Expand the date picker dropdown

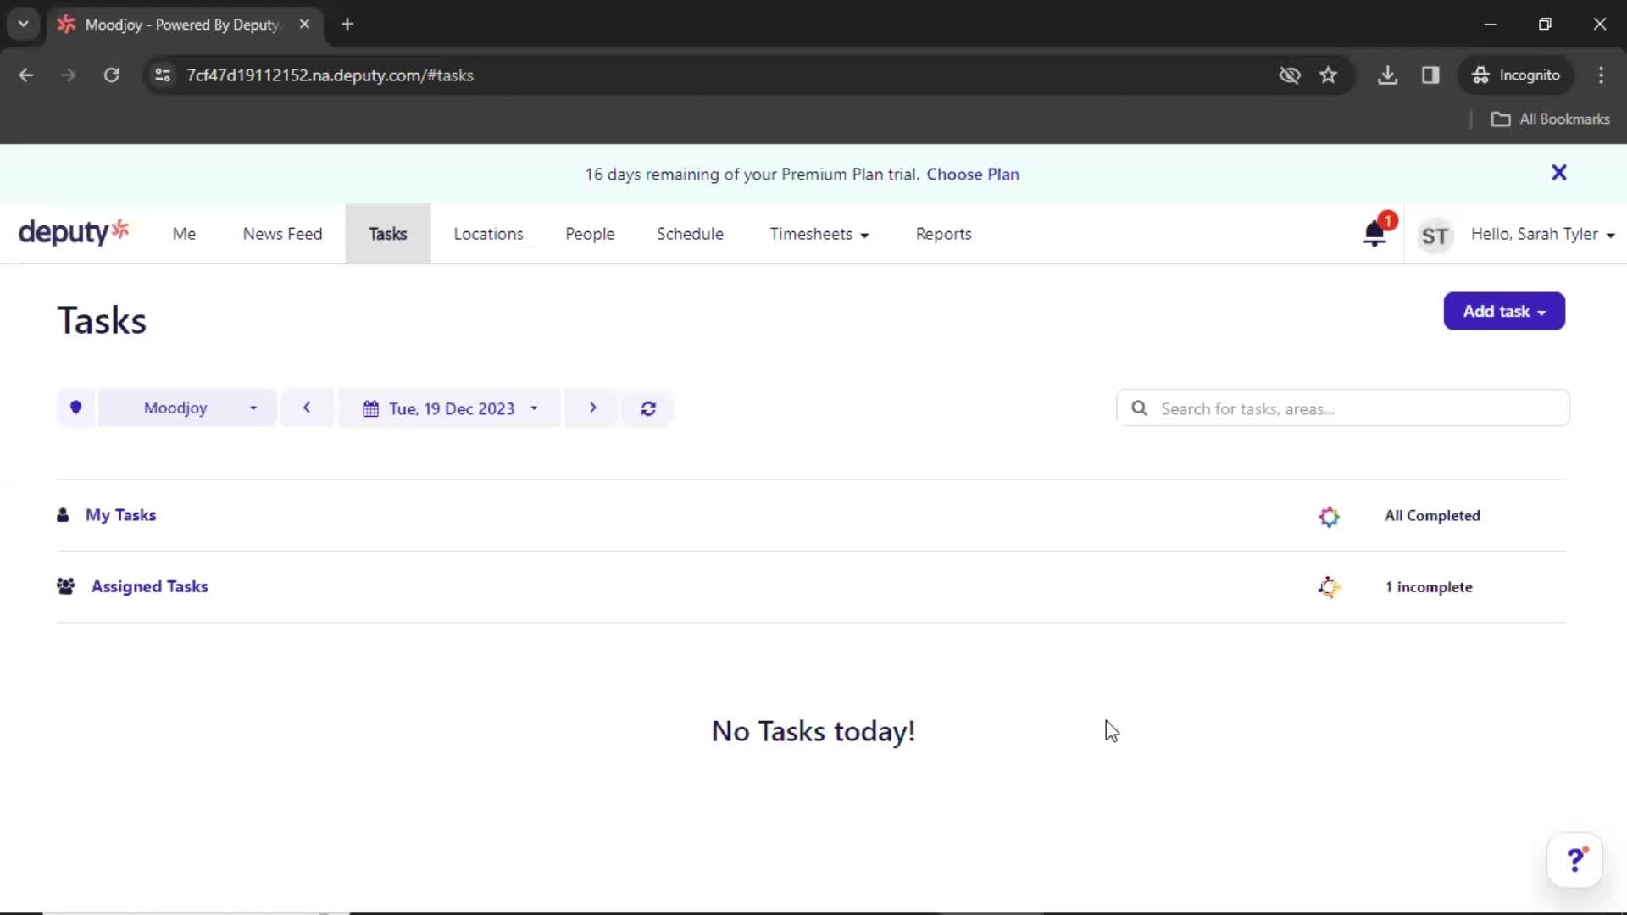(x=452, y=408)
